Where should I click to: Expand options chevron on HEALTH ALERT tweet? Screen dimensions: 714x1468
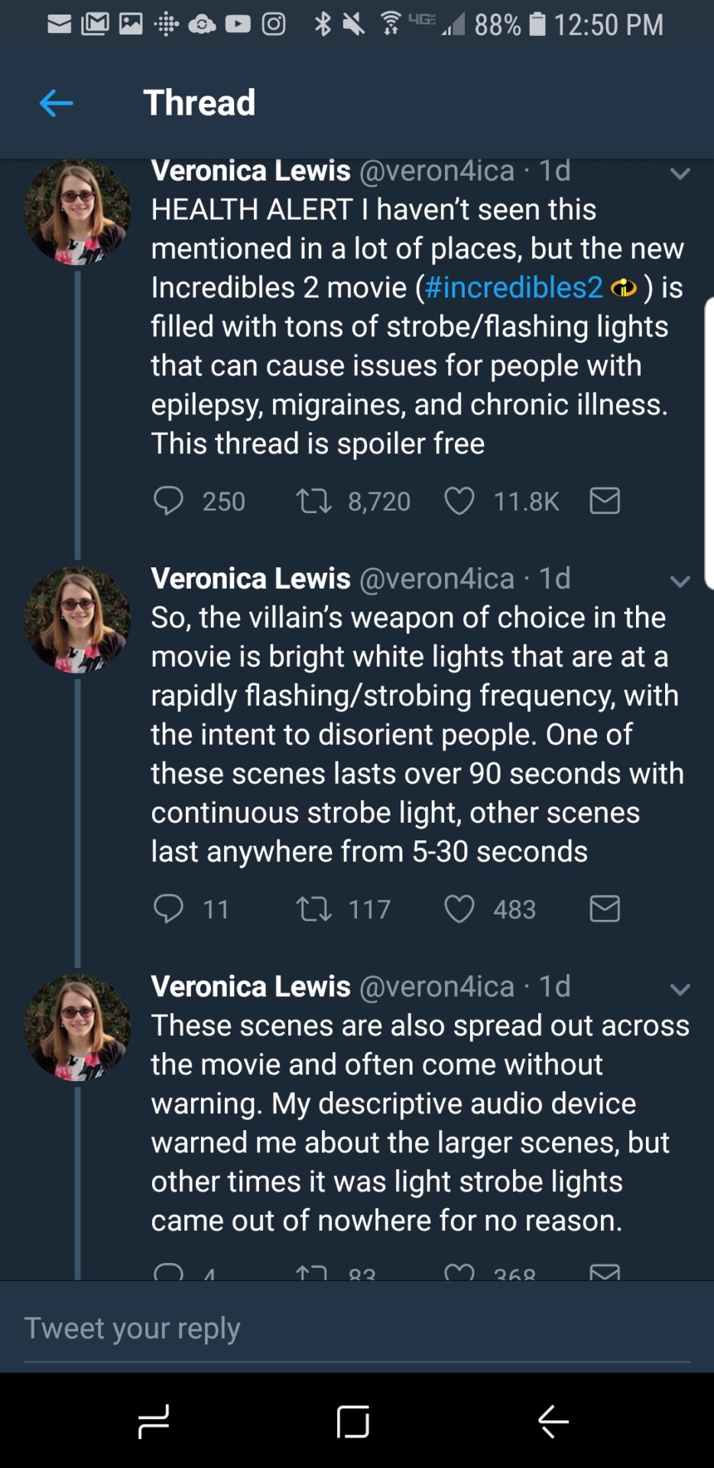point(680,174)
